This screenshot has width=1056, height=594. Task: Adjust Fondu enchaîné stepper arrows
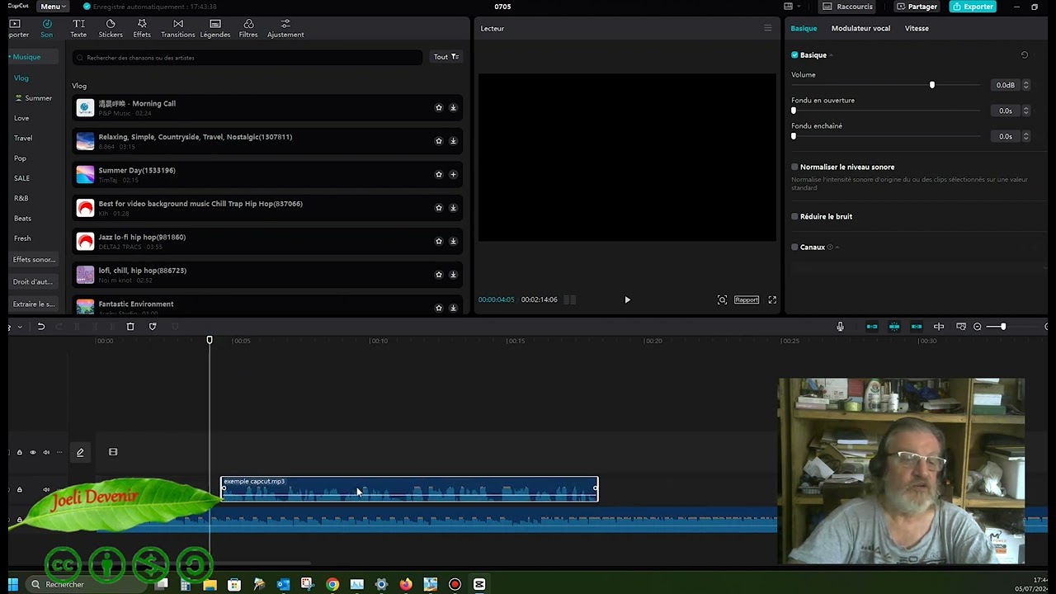pyautogui.click(x=1026, y=136)
